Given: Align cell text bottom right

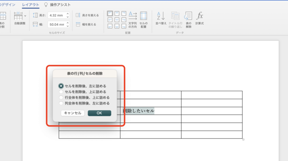Looking at the screenshot, I should coord(124,26).
